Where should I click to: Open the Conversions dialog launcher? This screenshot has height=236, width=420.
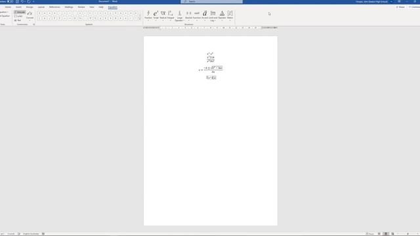(x=34, y=24)
